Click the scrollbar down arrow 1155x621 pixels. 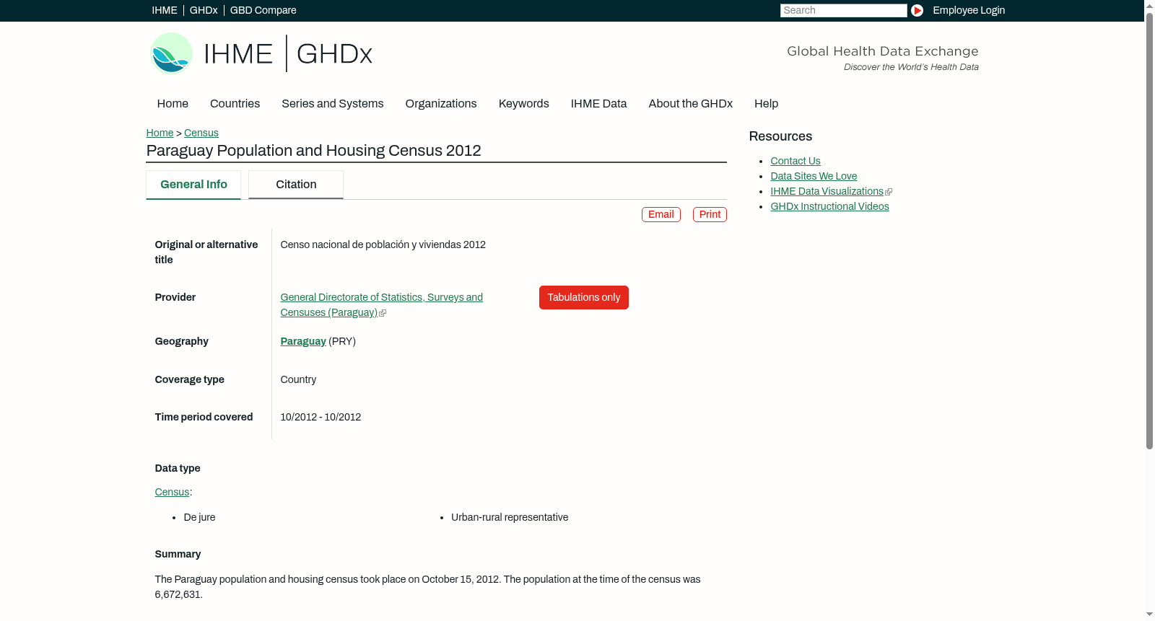click(1149, 615)
